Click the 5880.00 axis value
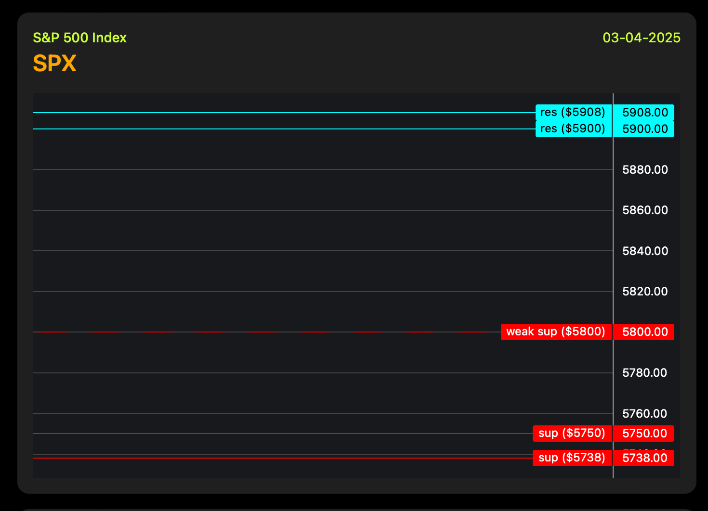708x511 pixels. tap(645, 169)
